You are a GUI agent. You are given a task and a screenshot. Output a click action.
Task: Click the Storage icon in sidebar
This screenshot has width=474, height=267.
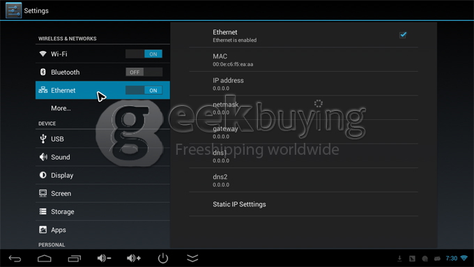click(43, 211)
